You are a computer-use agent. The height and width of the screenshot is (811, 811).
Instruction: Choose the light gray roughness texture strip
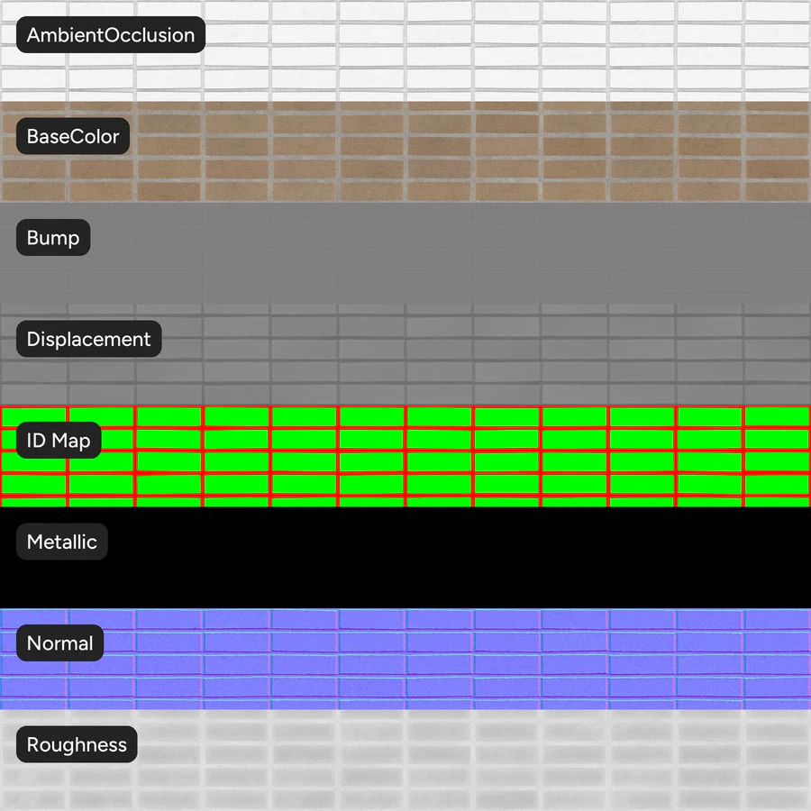pyautogui.click(x=405, y=761)
